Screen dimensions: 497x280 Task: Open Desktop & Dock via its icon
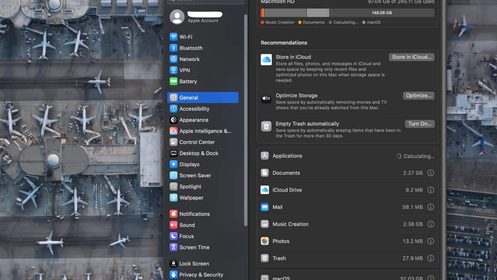pos(174,153)
